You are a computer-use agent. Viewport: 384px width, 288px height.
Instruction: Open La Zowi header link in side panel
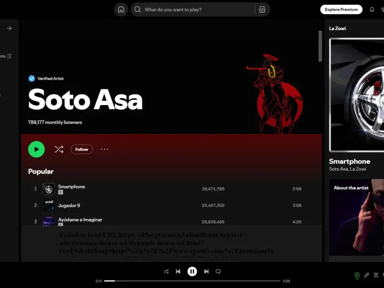(x=337, y=28)
